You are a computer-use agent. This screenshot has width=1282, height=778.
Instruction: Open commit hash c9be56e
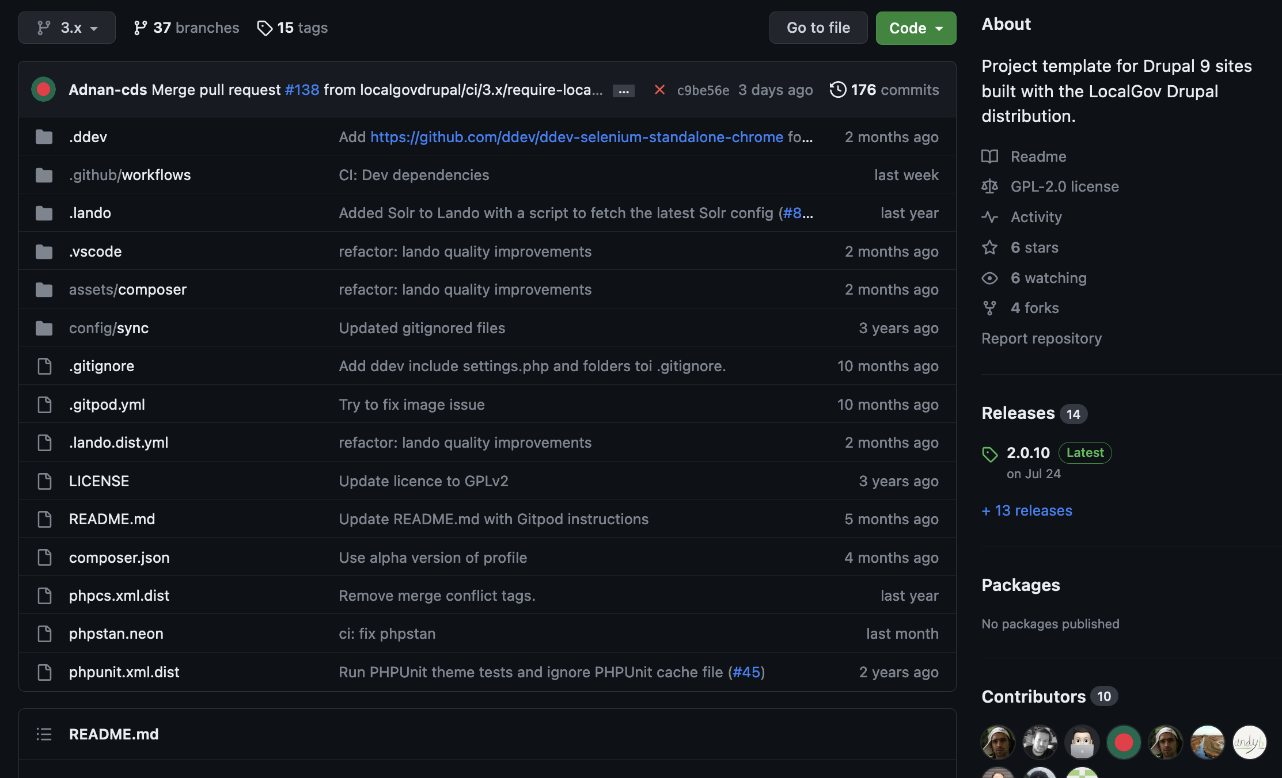703,90
